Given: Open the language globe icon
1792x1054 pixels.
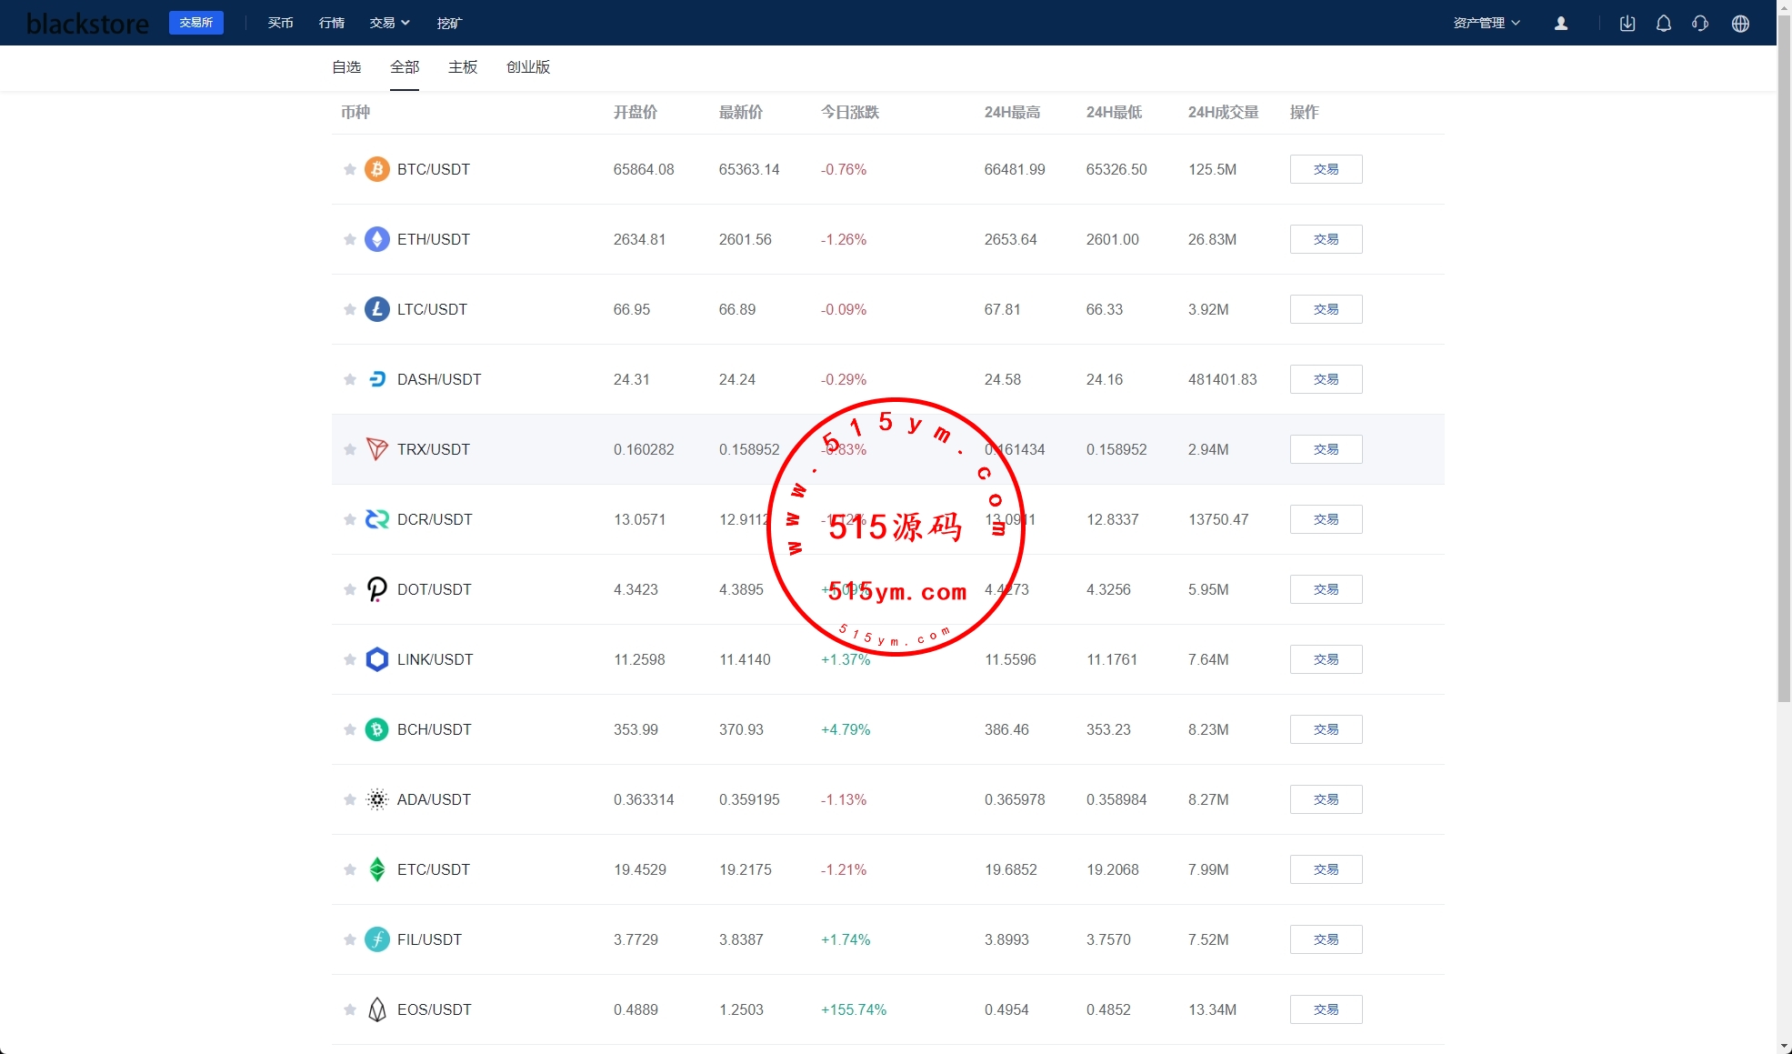Looking at the screenshot, I should pyautogui.click(x=1740, y=24).
